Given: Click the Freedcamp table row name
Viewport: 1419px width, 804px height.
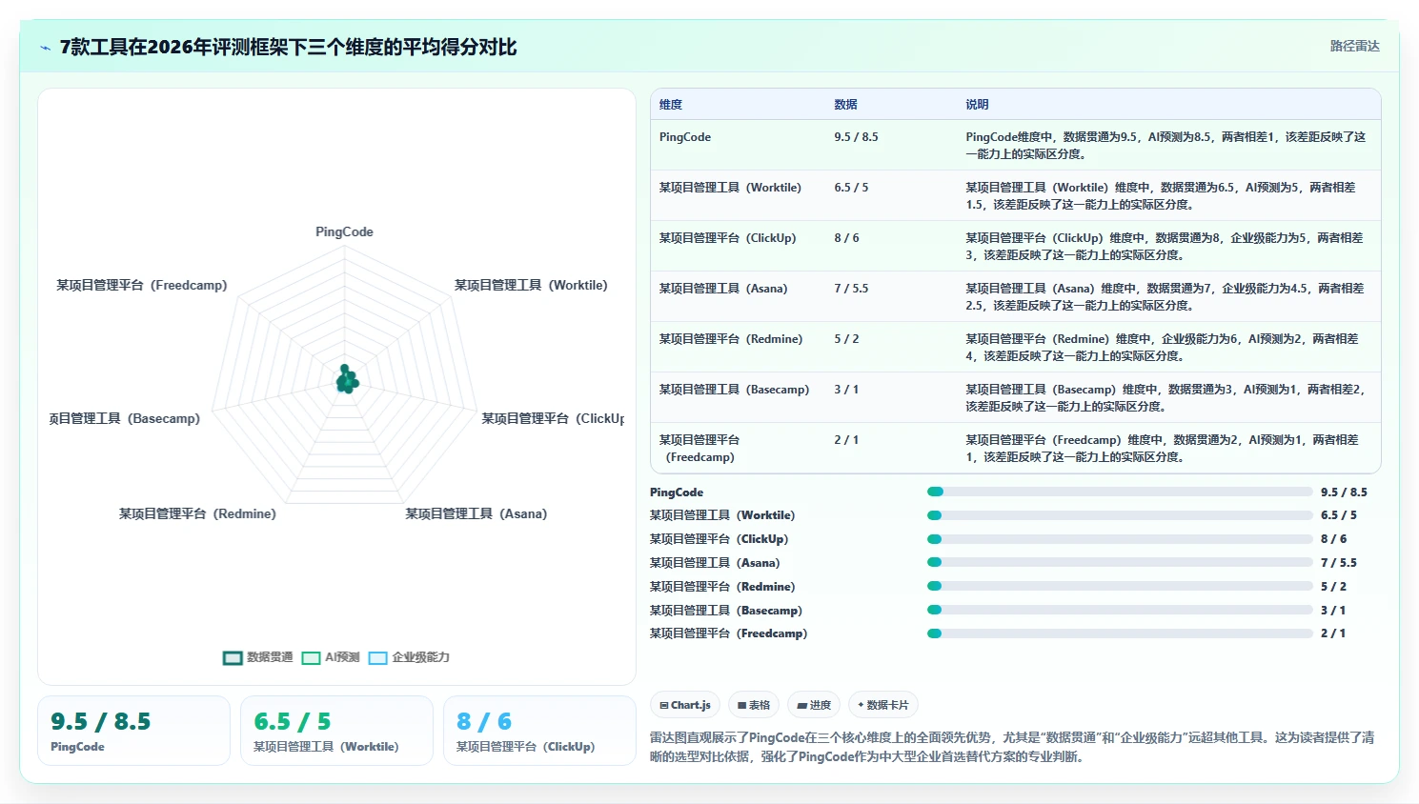Looking at the screenshot, I should (699, 449).
